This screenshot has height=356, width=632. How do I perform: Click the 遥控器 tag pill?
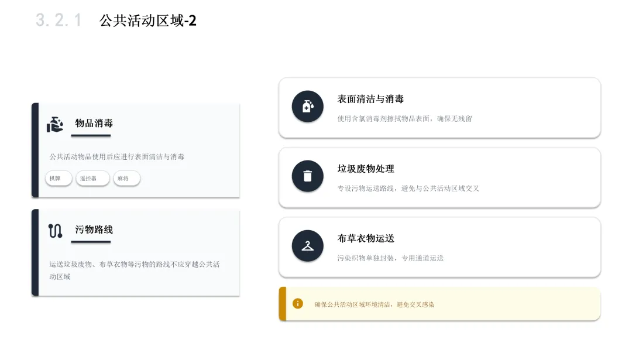point(92,178)
